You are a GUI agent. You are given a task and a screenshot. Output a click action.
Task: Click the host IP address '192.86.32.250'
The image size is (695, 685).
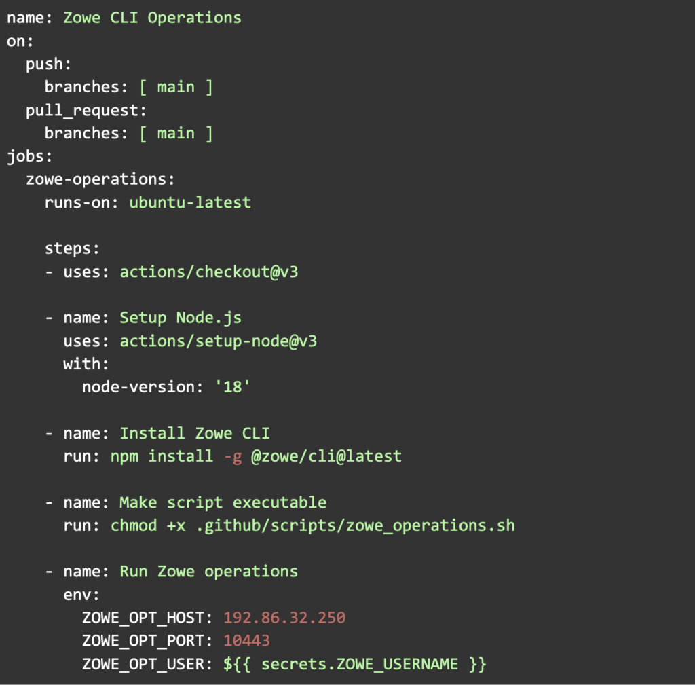(284, 618)
